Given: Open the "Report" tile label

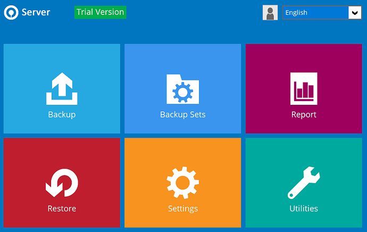Looking at the screenshot, I should pos(304,114).
